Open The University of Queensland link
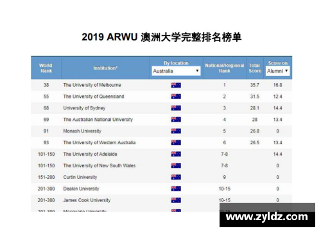The width and height of the screenshot is (321, 233). (94, 97)
